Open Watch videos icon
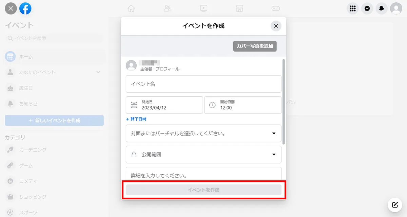The image size is (407, 217). (x=203, y=8)
